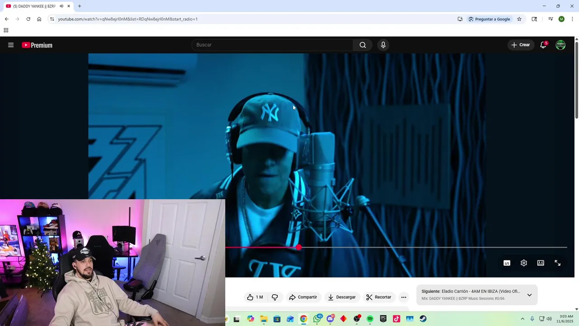Viewport: 579px width, 326px height.
Task: Clip the video with Recortar
Action: click(x=379, y=297)
